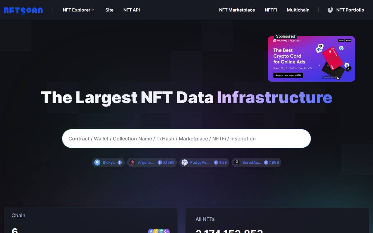This screenshot has width=373, height=233.
Task: Select the Argona... collection chip
Action: (x=152, y=162)
